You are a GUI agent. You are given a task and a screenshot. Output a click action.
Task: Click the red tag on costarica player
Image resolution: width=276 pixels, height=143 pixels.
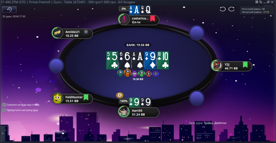point(152,18)
